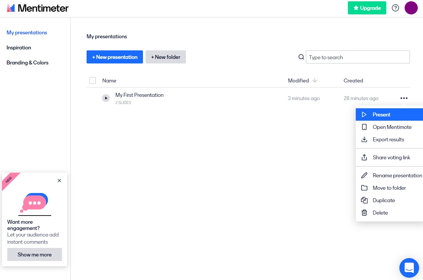The width and height of the screenshot is (423, 280).
Task: Click the Duplicate copy icon
Action: 364,200
